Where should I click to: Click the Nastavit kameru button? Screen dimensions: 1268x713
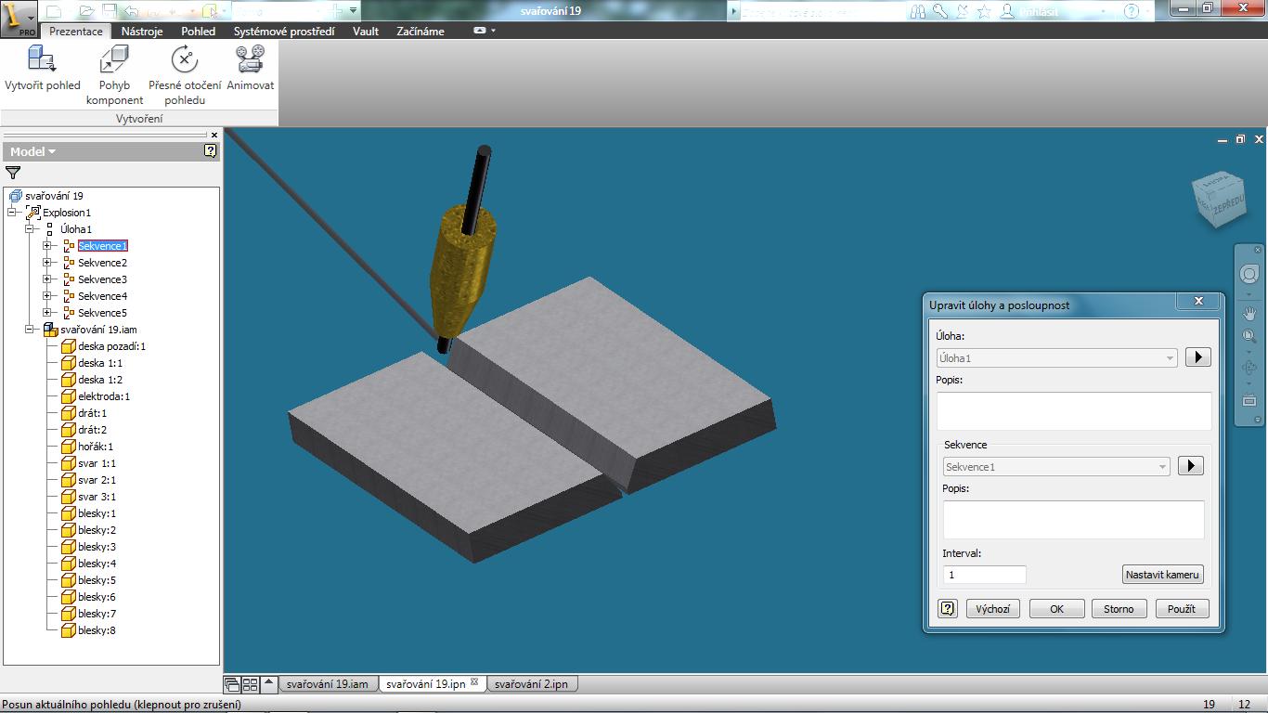[1163, 575]
